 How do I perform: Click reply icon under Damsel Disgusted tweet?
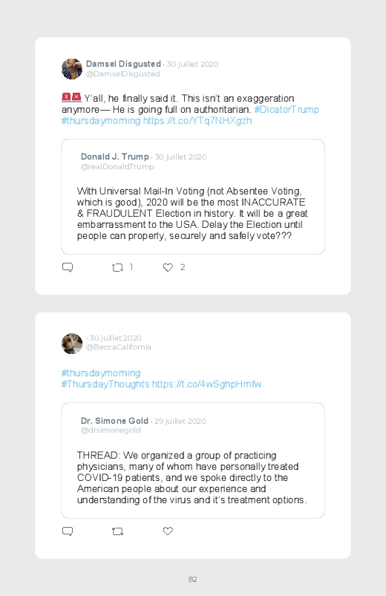(68, 267)
